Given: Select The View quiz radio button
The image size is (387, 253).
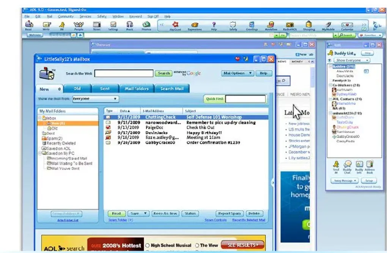Looking at the screenshot, I should (x=197, y=245).
